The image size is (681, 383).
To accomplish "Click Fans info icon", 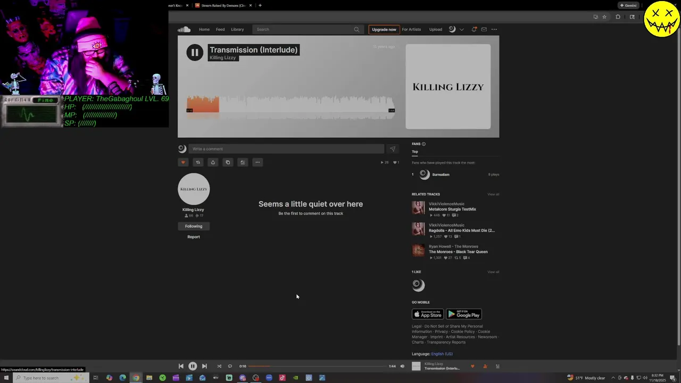I will tap(423, 144).
